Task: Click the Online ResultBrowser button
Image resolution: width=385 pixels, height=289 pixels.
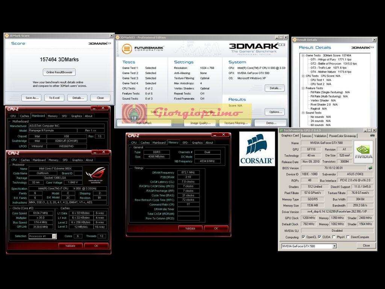Action: [x=59, y=72]
